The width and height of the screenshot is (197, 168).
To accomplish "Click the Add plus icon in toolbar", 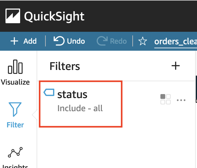I will point(14,41).
